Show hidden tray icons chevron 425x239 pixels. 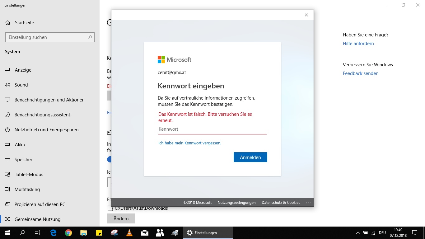[x=358, y=233]
